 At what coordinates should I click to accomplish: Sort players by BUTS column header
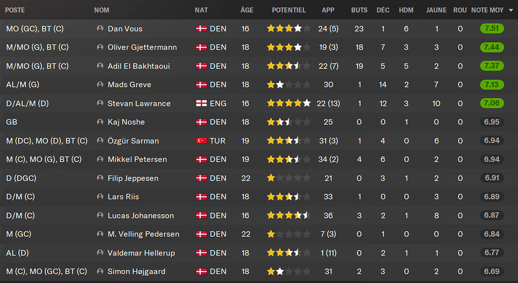(359, 10)
